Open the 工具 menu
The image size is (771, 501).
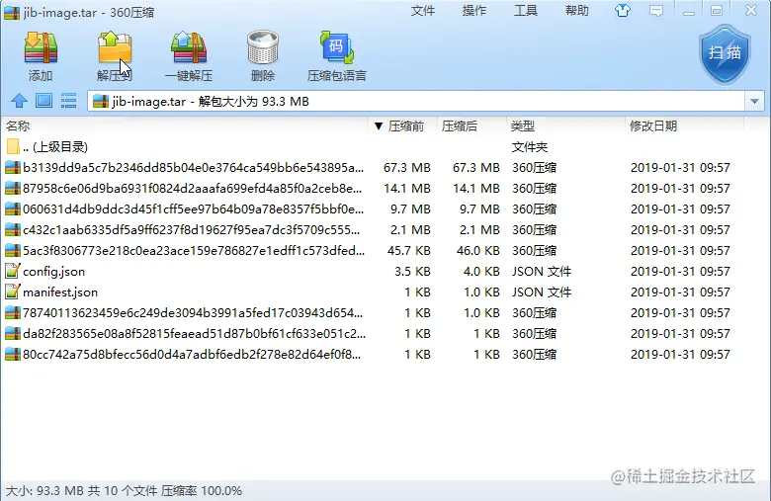526,11
